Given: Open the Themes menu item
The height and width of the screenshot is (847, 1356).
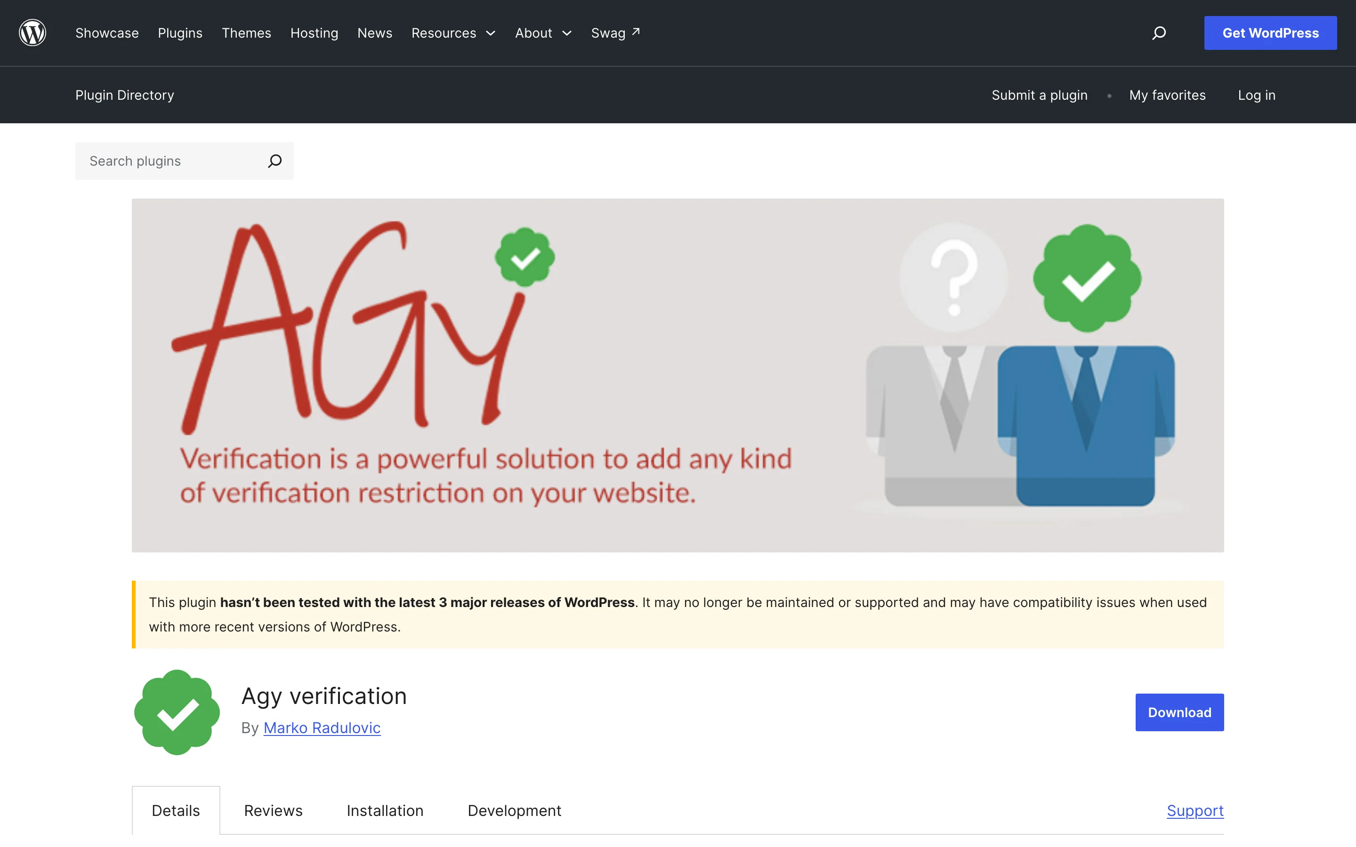Looking at the screenshot, I should pyautogui.click(x=246, y=33).
